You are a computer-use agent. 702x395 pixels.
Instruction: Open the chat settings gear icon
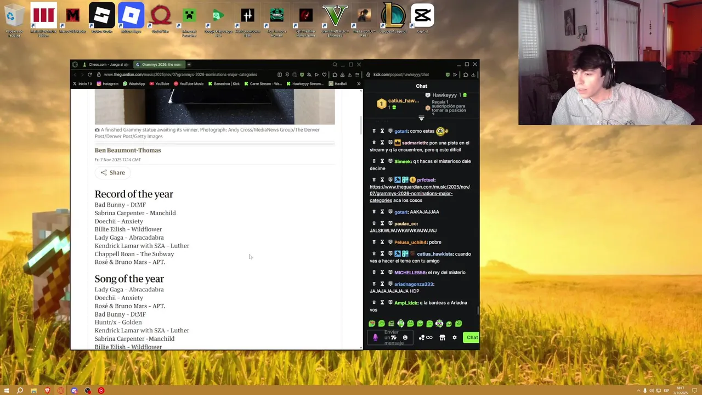[454, 337]
